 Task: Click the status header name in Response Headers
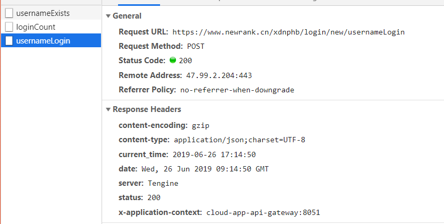[x=131, y=197]
